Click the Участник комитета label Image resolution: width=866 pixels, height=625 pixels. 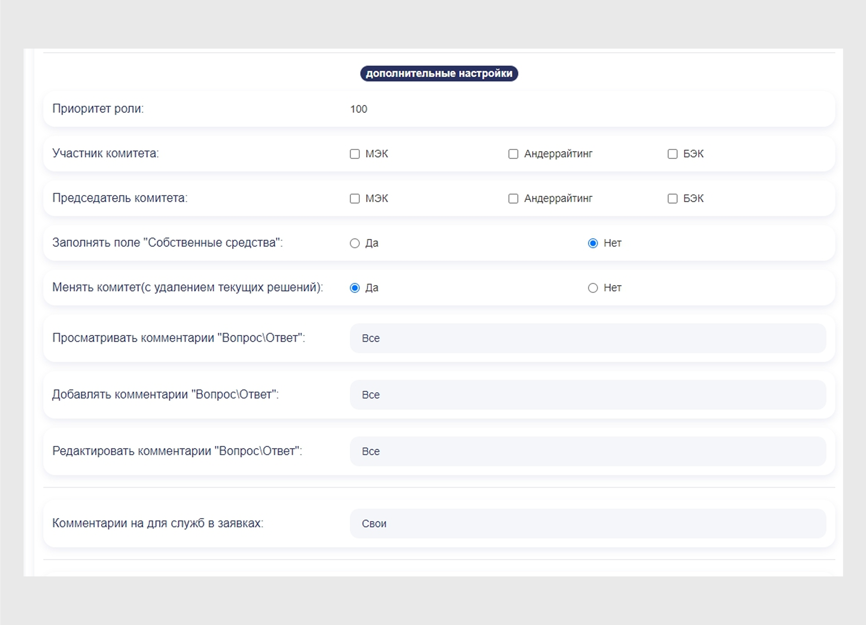(x=106, y=153)
